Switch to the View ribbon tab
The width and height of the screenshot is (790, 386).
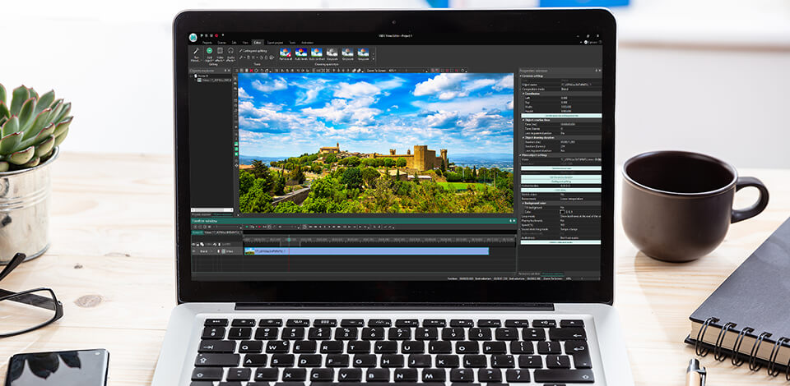tap(245, 43)
